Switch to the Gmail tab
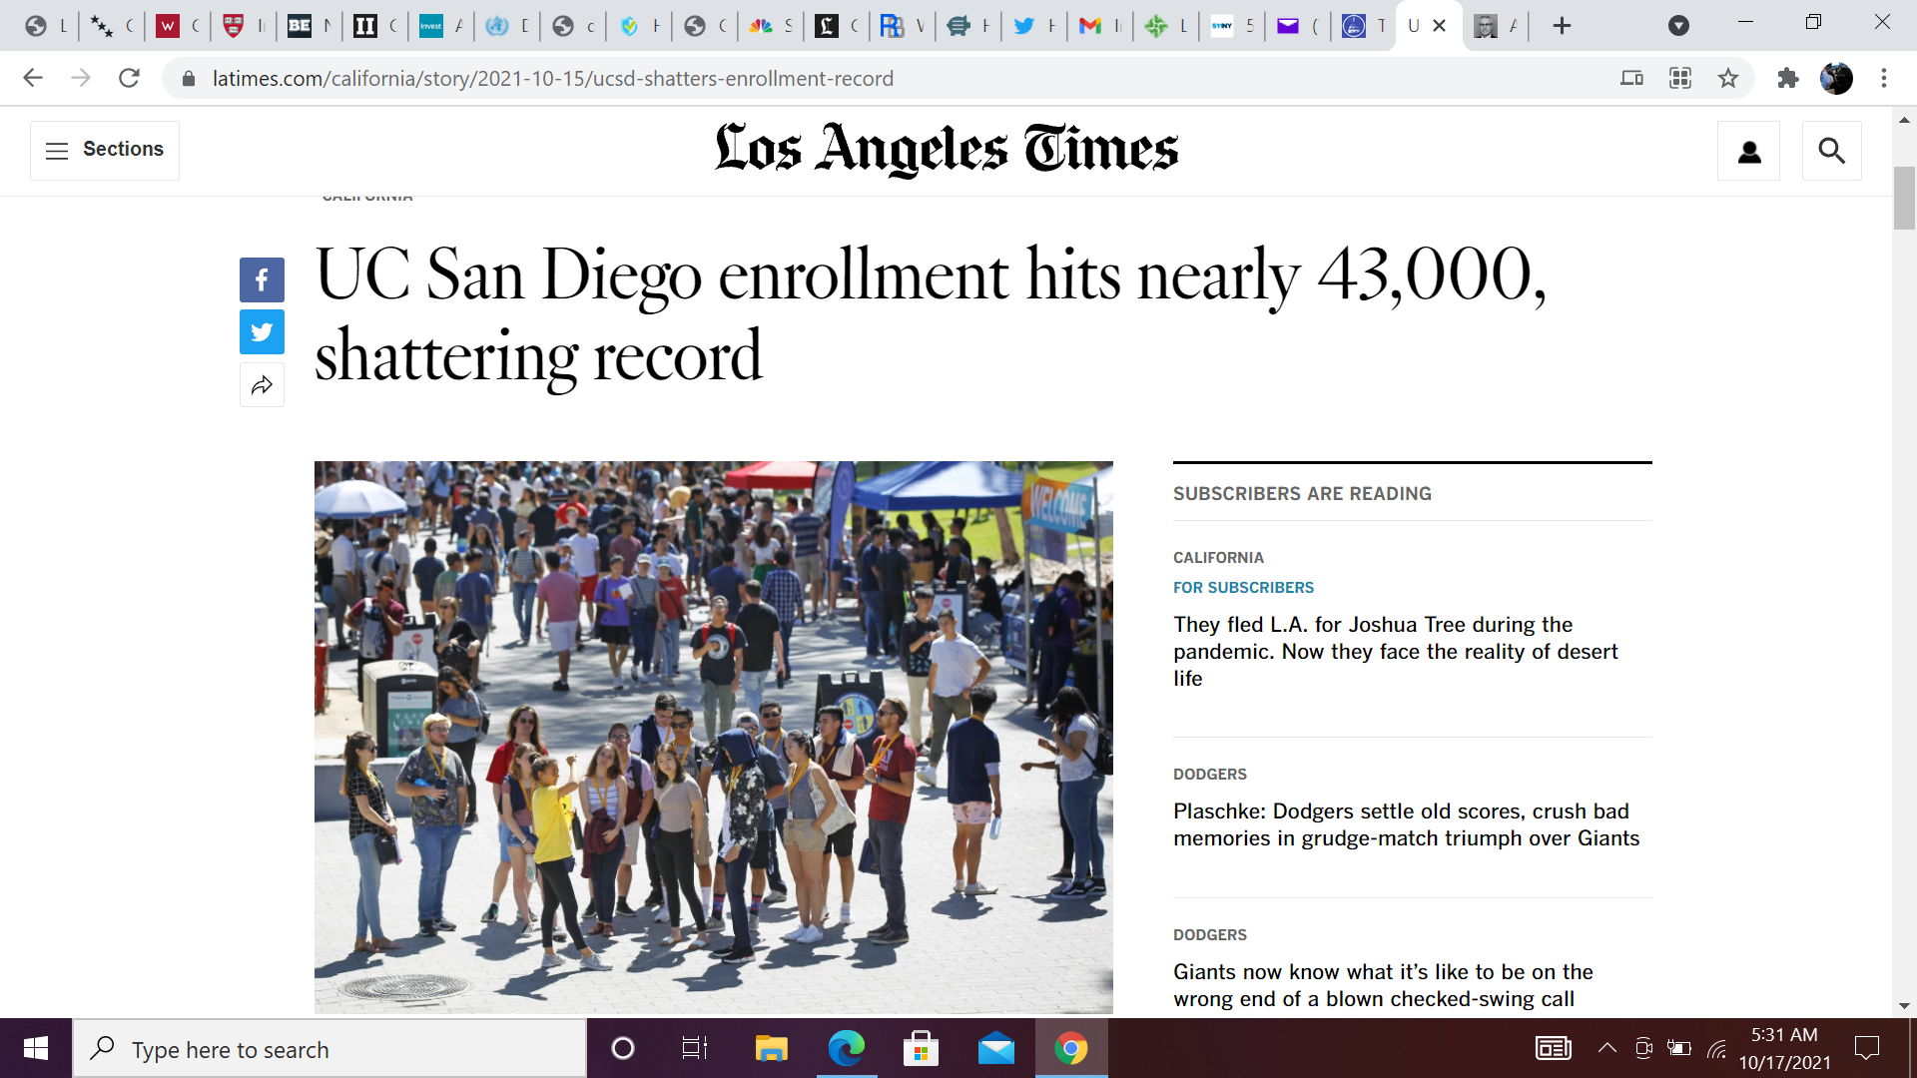This screenshot has width=1917, height=1078. (x=1090, y=26)
